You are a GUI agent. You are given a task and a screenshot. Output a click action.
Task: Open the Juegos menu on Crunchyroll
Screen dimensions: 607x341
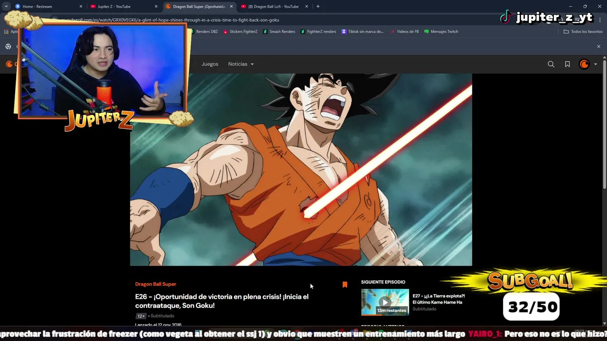[x=210, y=64]
